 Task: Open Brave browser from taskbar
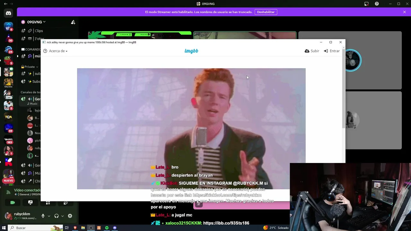pyautogui.click(x=75, y=228)
